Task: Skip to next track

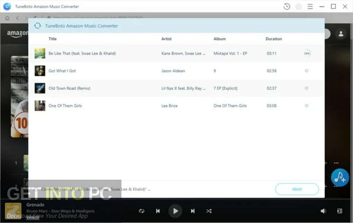Action: tap(193, 211)
